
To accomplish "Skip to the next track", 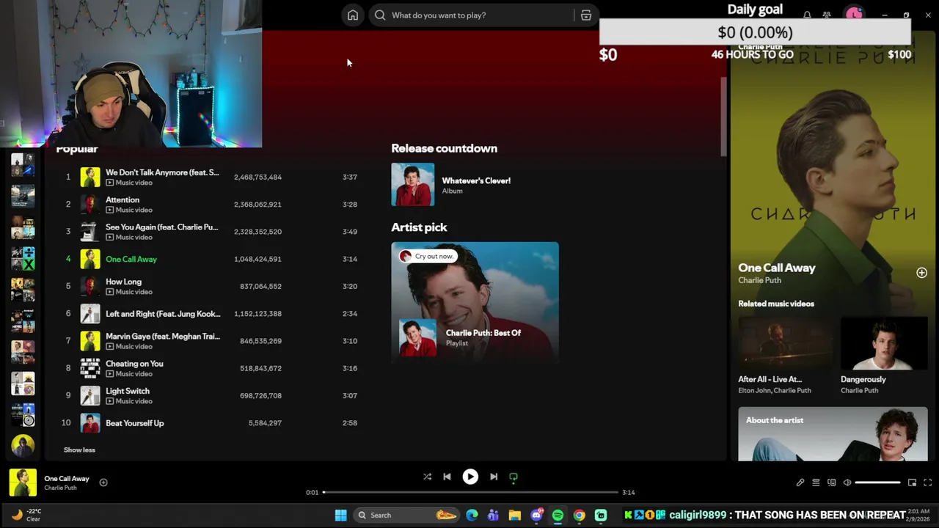I will tap(494, 477).
